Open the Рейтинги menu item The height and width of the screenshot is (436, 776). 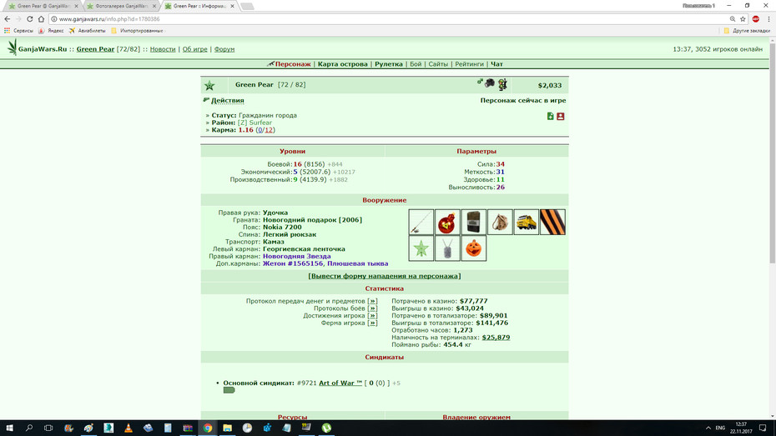[x=469, y=64]
